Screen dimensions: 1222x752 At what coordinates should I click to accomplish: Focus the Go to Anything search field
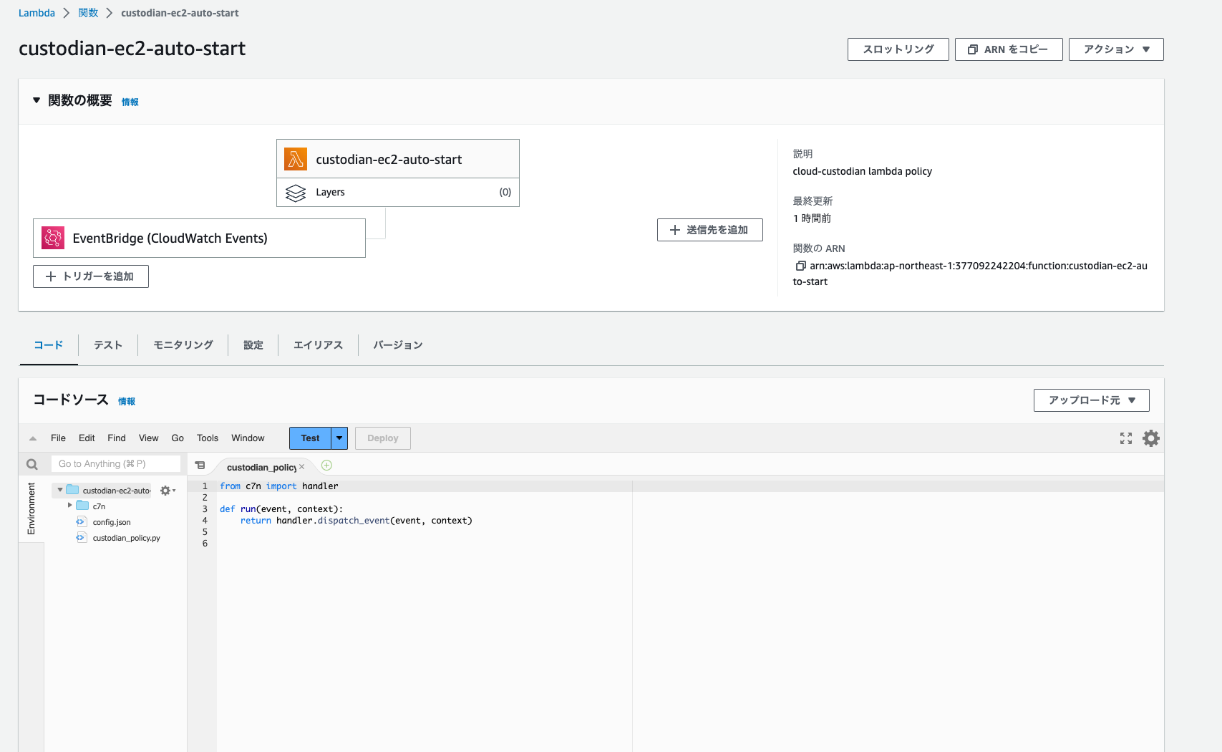pyautogui.click(x=116, y=464)
